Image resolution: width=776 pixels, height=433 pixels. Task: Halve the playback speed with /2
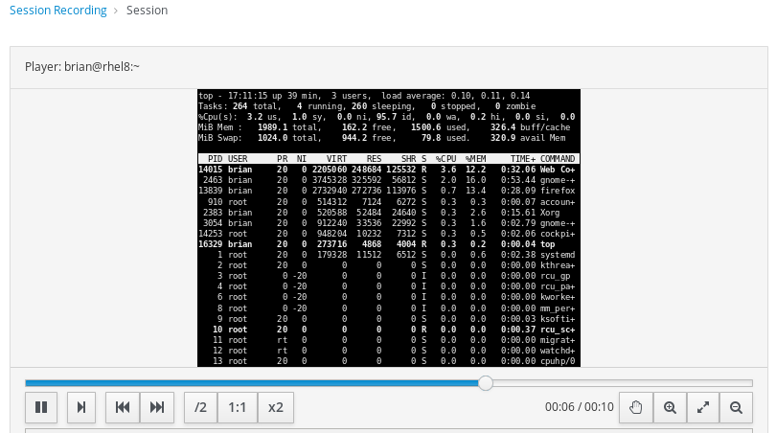tap(200, 407)
